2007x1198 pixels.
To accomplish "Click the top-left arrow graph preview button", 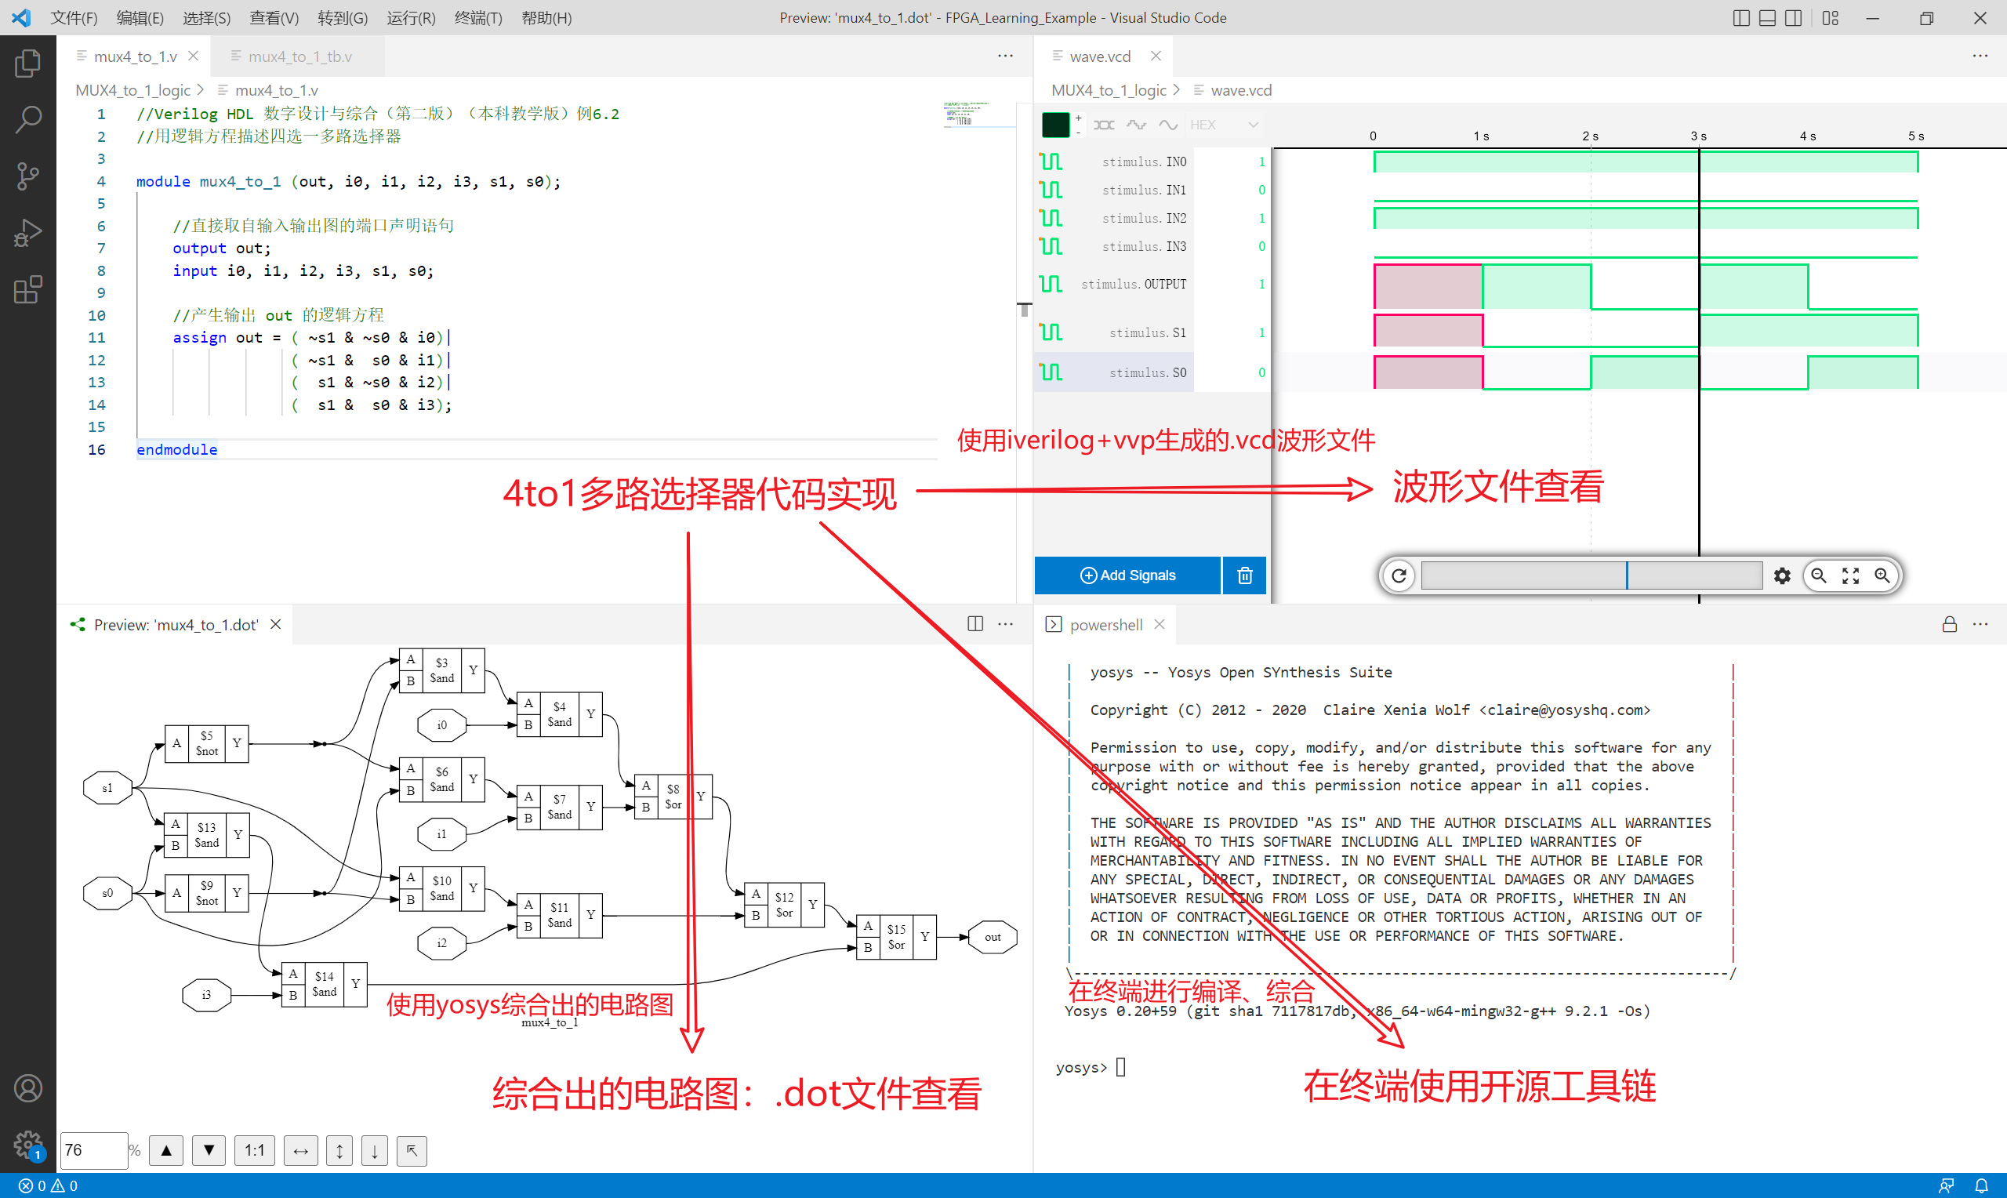I will [412, 1150].
